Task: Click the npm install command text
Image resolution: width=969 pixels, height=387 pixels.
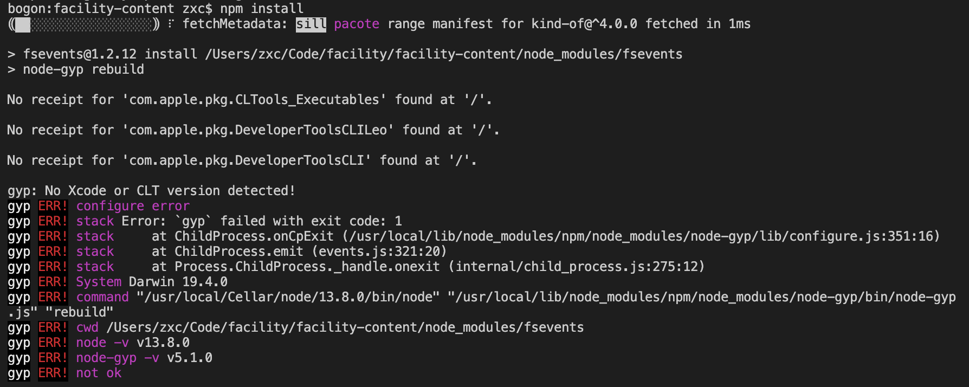Action: (262, 9)
